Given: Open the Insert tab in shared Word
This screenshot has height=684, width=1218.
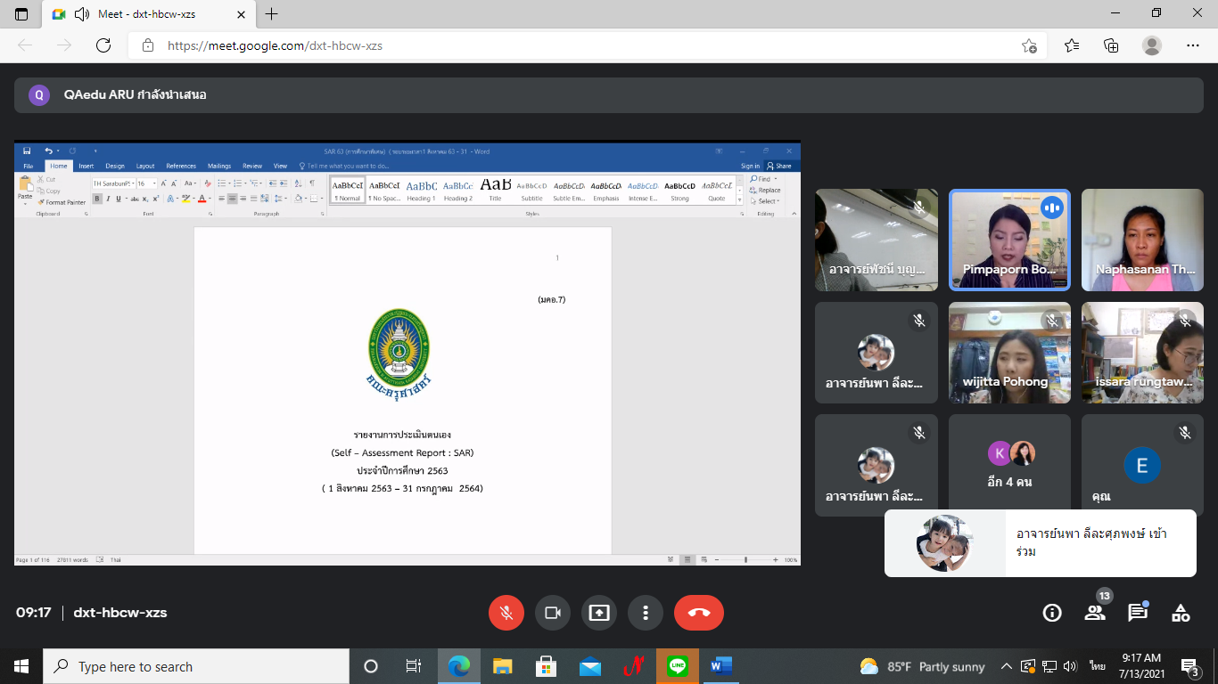Looking at the screenshot, I should pyautogui.click(x=86, y=166).
